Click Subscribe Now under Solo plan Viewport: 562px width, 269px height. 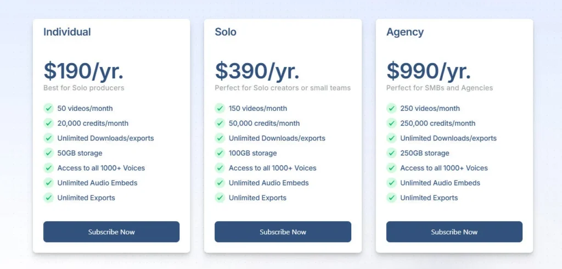tap(283, 232)
